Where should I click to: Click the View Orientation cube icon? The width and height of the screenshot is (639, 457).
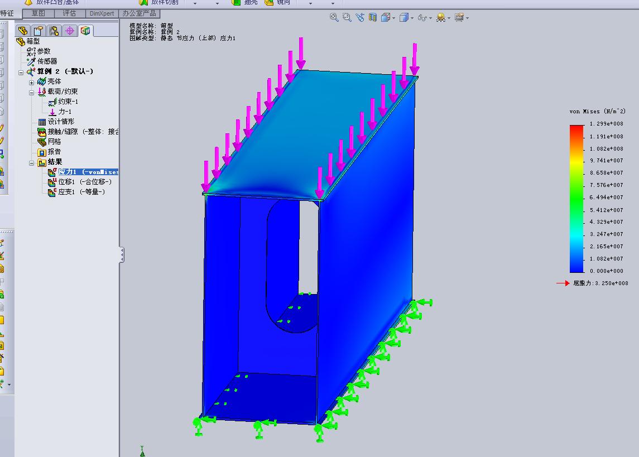[x=385, y=17]
